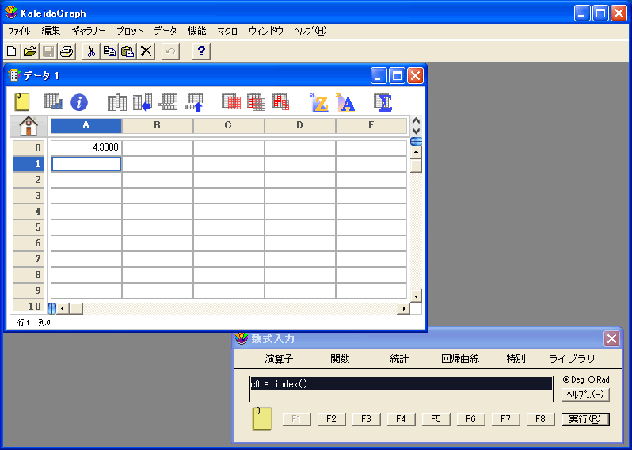632x450 pixels.
Task: Open the ライブラリ menu in formula window
Action: click(x=572, y=358)
